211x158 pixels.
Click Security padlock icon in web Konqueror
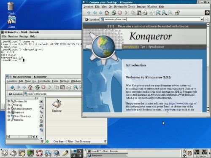[x=177, y=13]
